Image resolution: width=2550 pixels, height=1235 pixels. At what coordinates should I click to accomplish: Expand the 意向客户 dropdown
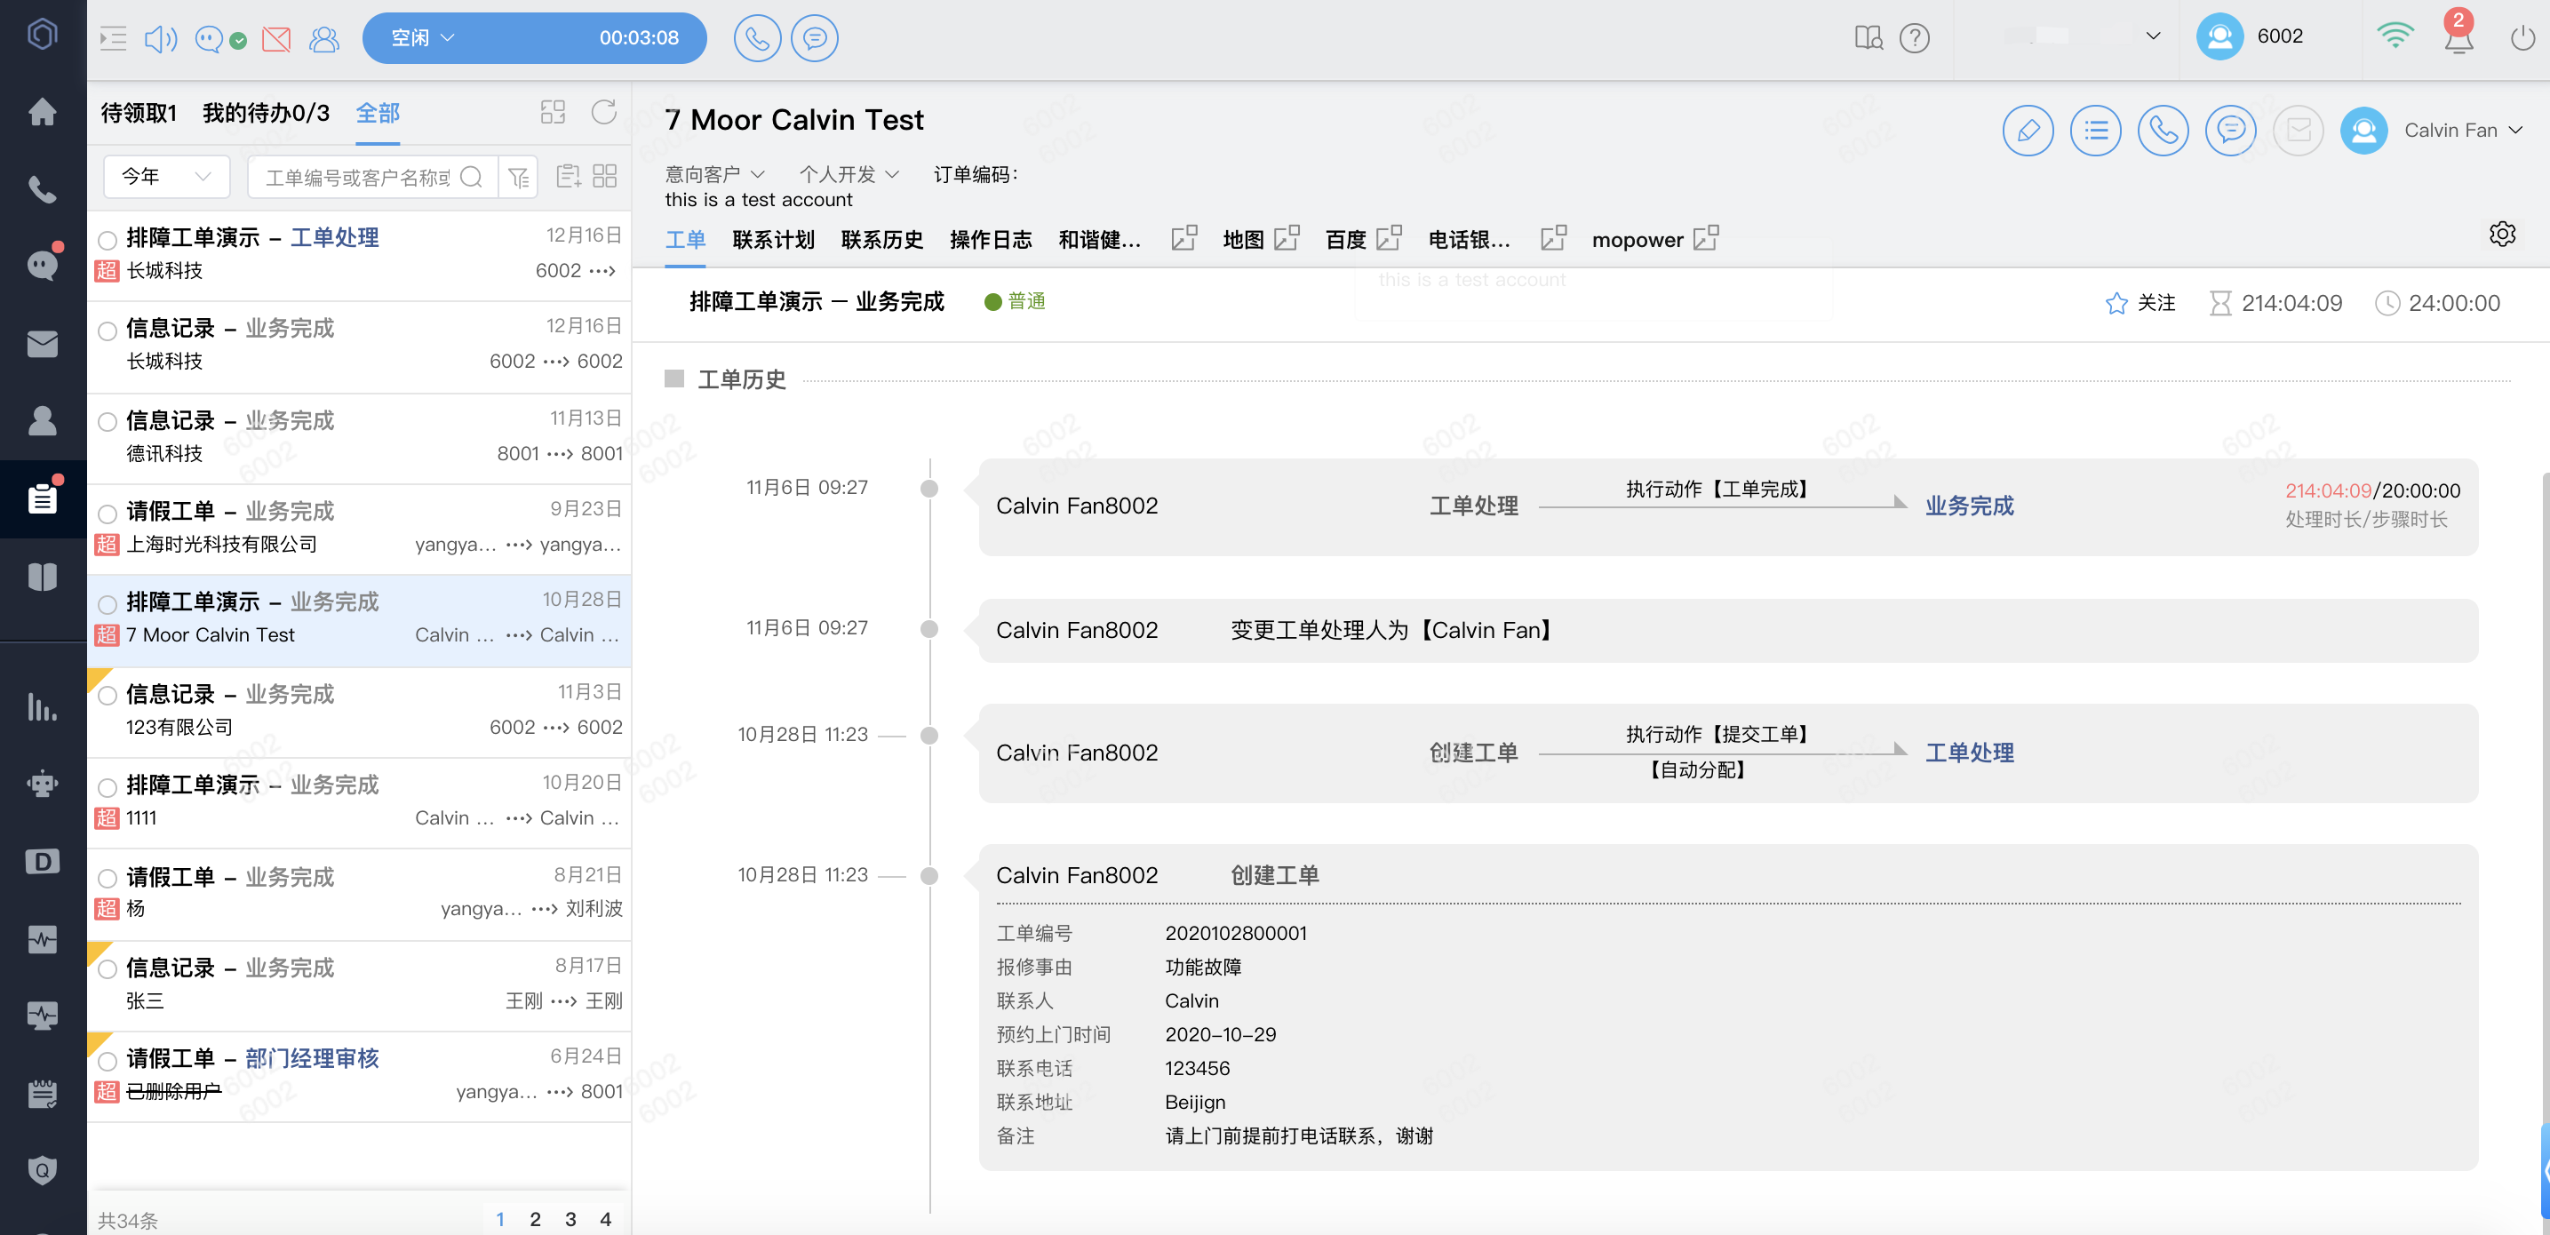(713, 174)
